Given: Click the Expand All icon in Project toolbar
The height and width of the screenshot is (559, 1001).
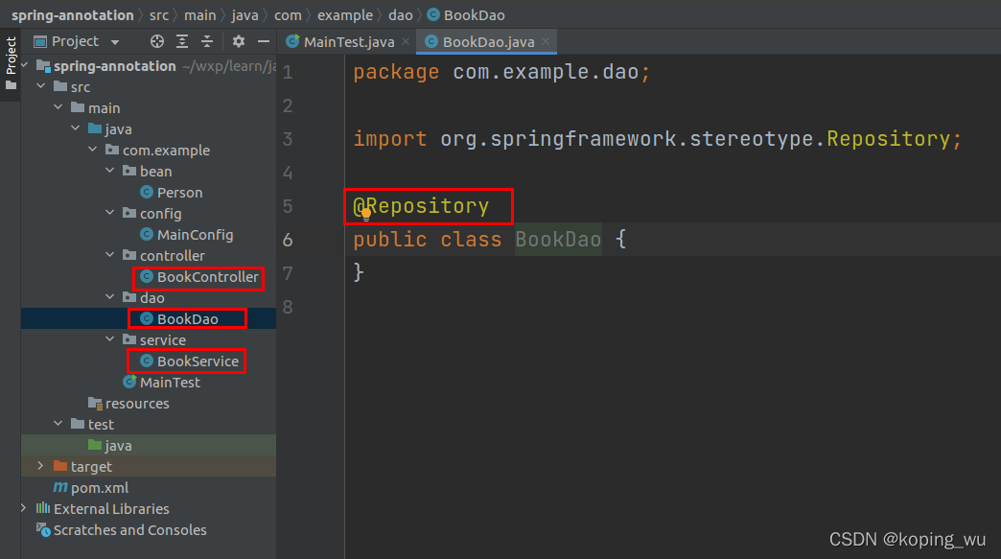Looking at the screenshot, I should [182, 41].
